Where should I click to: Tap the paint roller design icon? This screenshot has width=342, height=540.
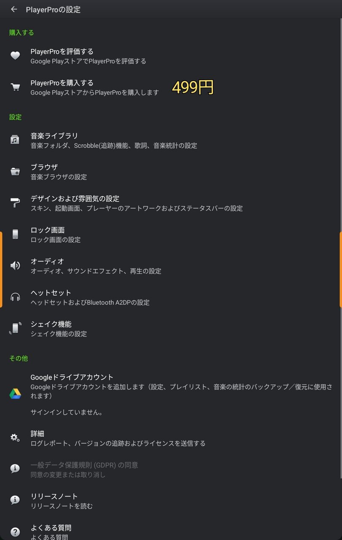15,203
